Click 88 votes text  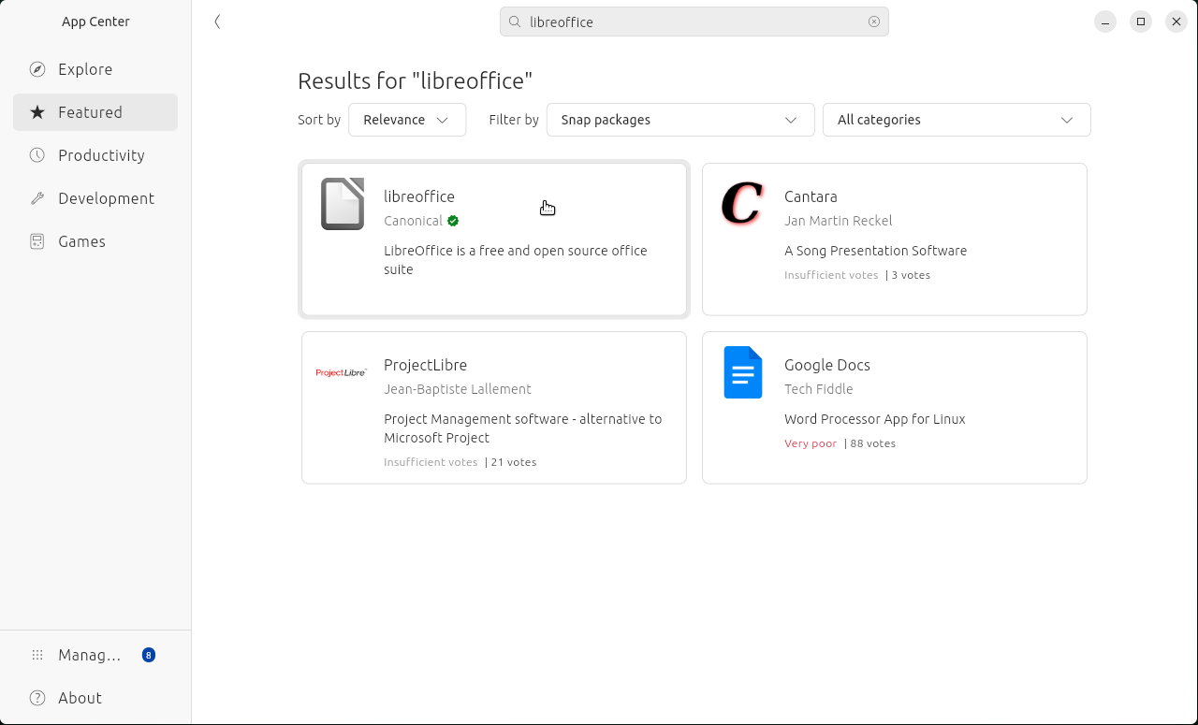pos(873,443)
